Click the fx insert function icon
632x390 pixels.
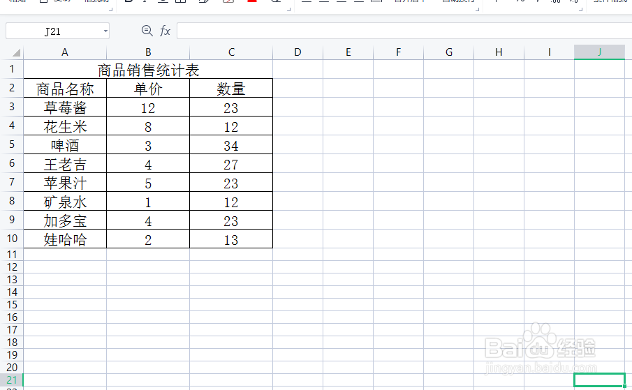pyautogui.click(x=166, y=31)
